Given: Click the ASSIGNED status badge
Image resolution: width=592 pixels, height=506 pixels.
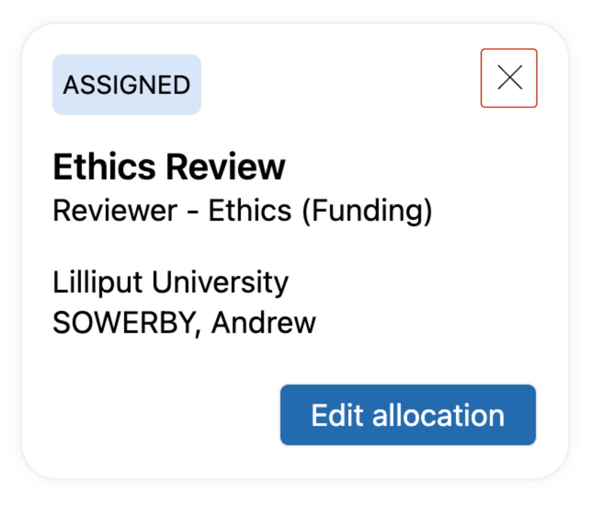Looking at the screenshot, I should pos(127,85).
